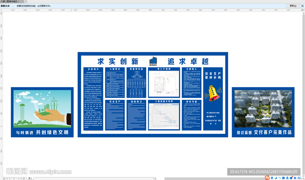Screen dimensions: 305x180
Task: Select the green hand poster image
Action: coord(42,108)
